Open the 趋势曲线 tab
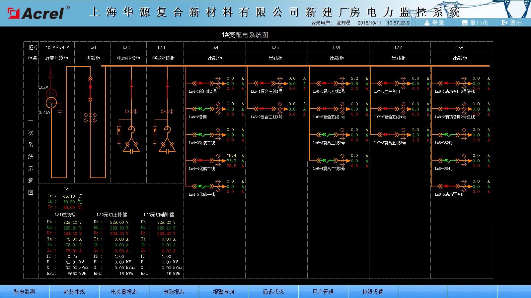 [74, 292]
